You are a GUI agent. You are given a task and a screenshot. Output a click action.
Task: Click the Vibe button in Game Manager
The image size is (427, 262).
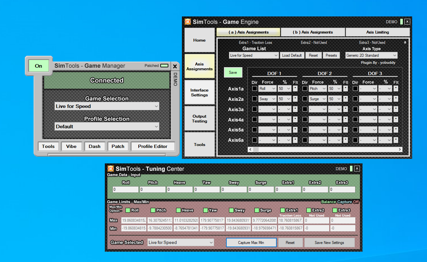point(71,146)
